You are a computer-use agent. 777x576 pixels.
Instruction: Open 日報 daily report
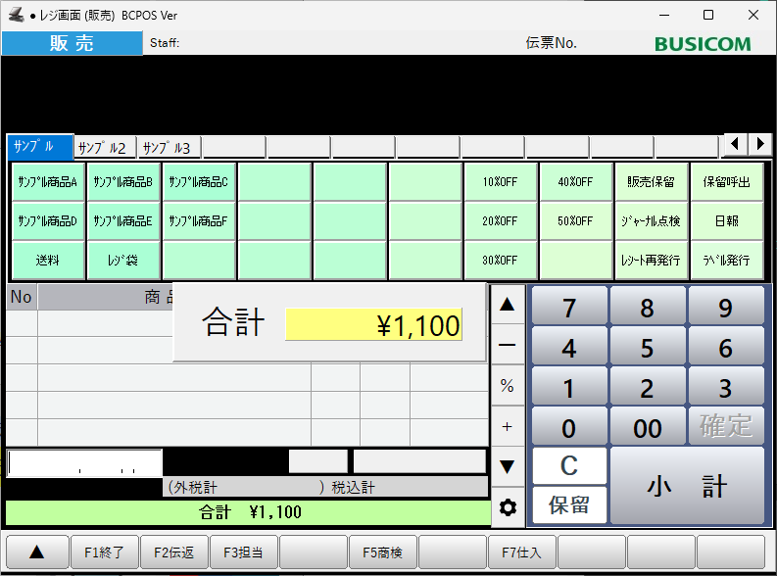pyautogui.click(x=726, y=220)
